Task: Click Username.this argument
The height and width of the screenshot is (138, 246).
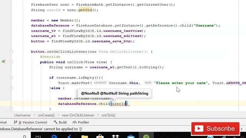Action: (123, 83)
